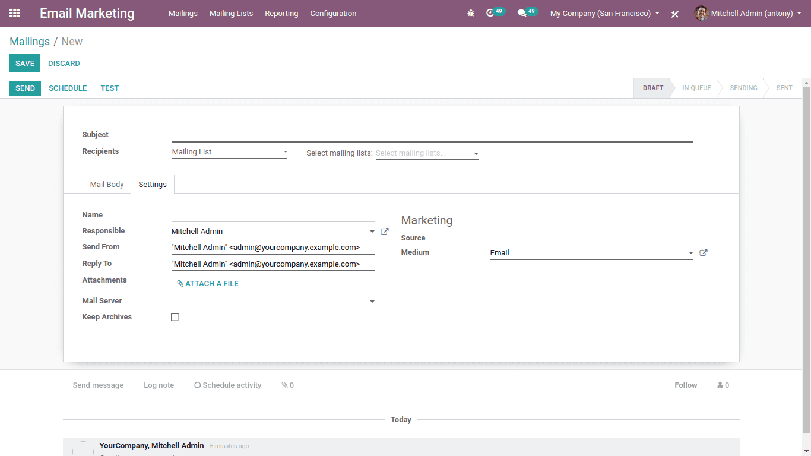Click the SCHEDULE button

68,88
